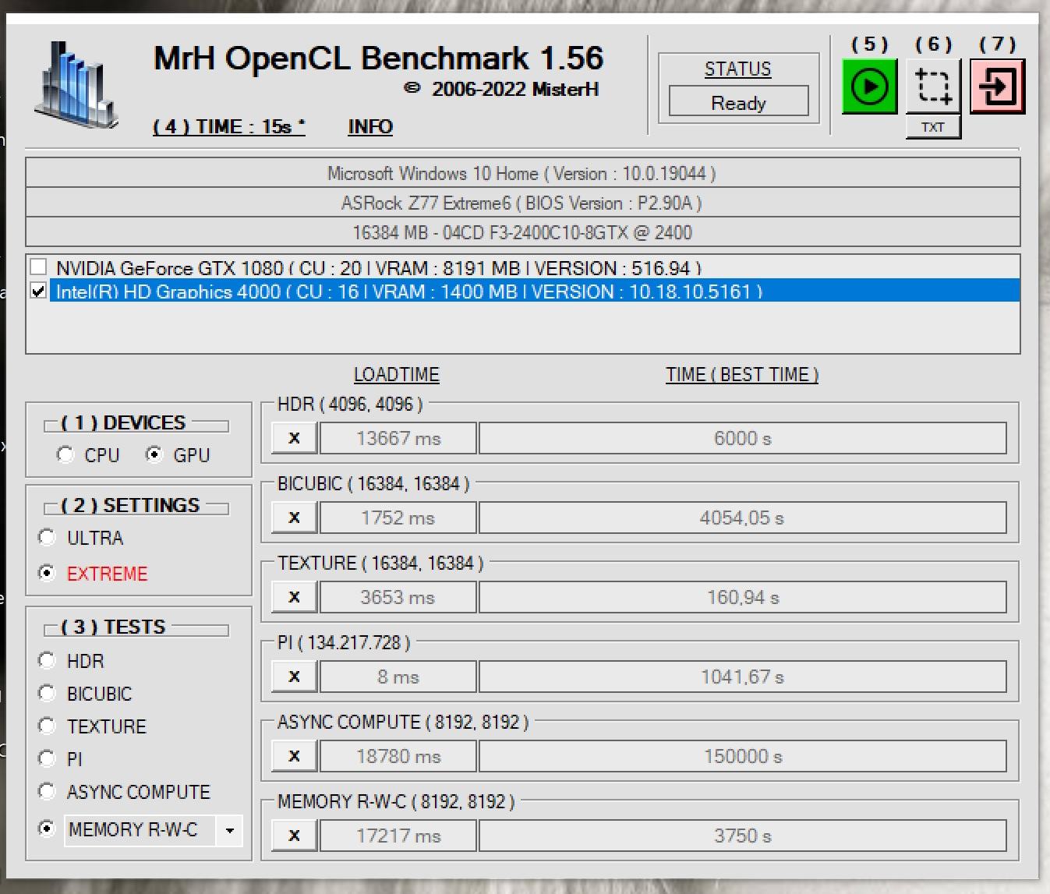Image resolution: width=1050 pixels, height=894 pixels.
Task: Select the HDR test radio button
Action: point(47,661)
